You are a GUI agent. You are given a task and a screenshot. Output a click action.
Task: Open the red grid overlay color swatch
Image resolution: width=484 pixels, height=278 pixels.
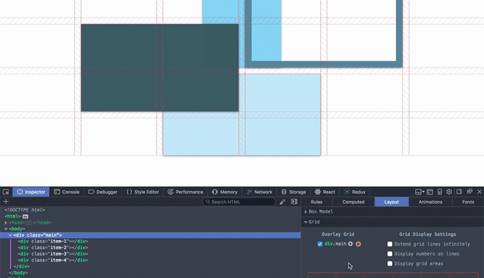click(x=358, y=244)
